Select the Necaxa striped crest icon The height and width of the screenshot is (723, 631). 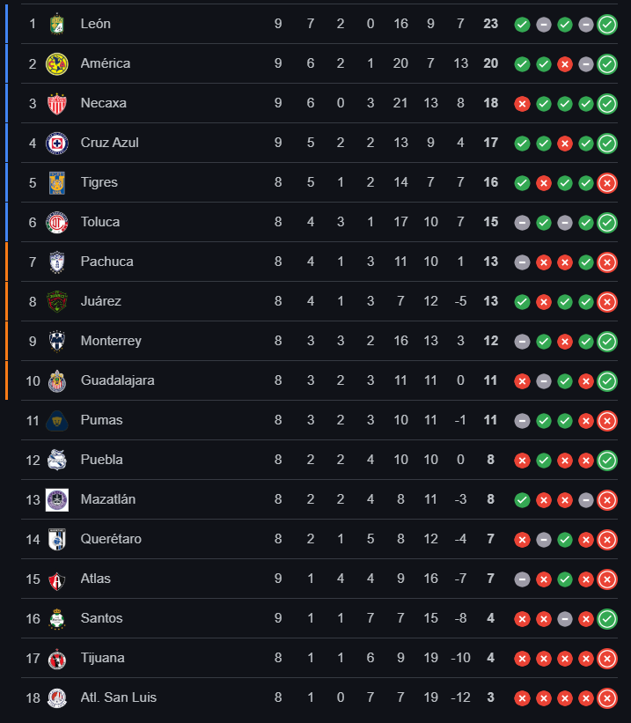[56, 103]
